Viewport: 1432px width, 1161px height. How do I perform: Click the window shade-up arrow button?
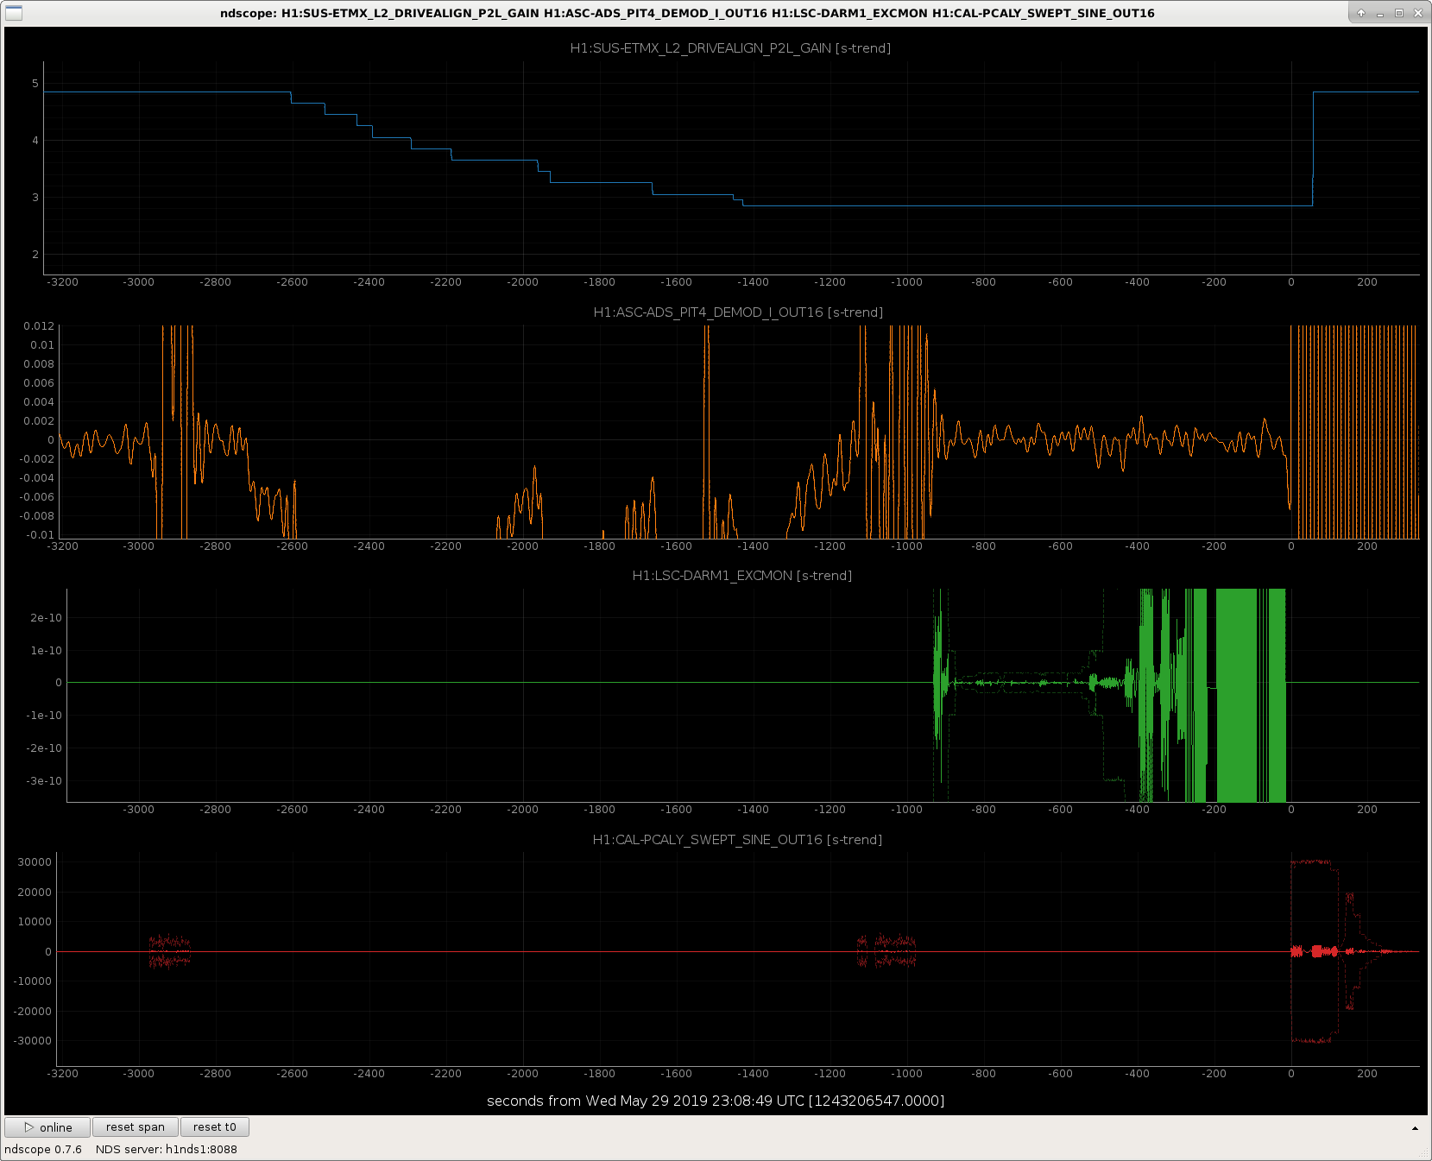pos(1361,13)
